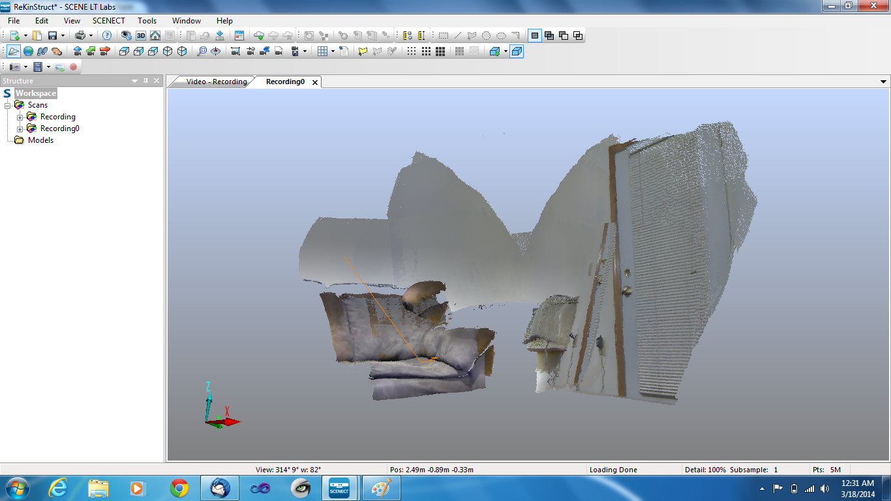Expand the Recording scan tree node
Screen dimensions: 891x501
pos(20,117)
